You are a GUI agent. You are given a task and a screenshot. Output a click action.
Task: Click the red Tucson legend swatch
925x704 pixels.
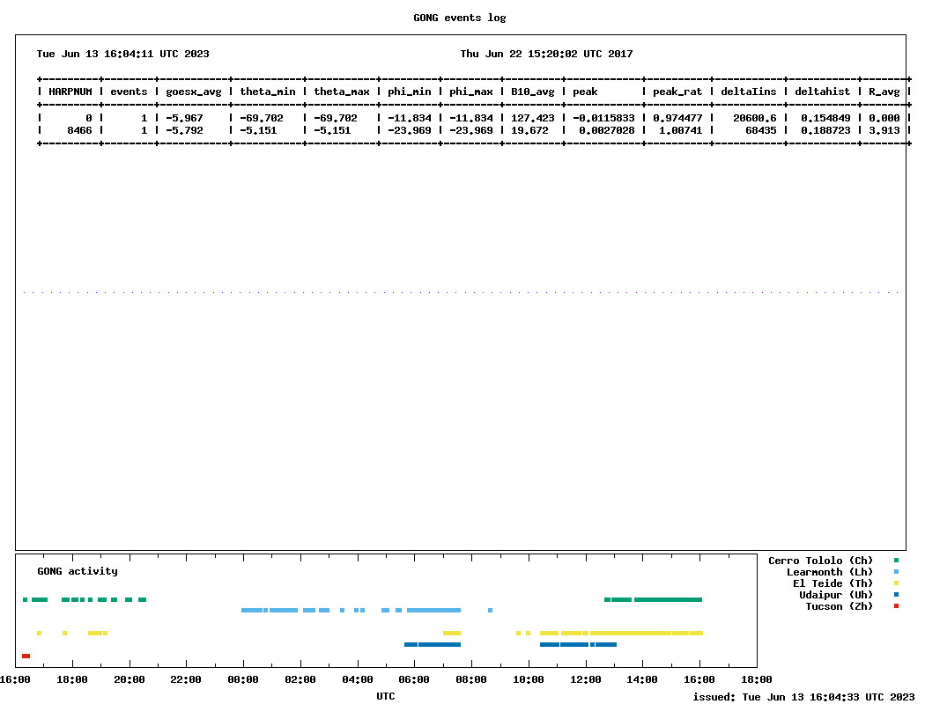pos(896,605)
